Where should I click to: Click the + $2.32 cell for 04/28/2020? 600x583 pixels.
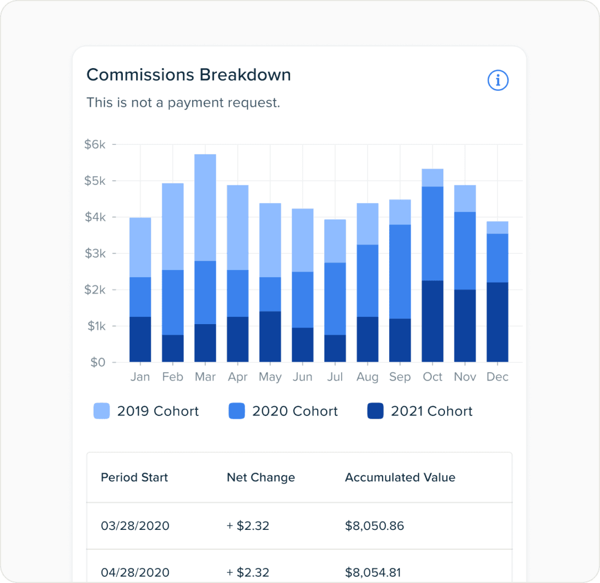tap(248, 572)
